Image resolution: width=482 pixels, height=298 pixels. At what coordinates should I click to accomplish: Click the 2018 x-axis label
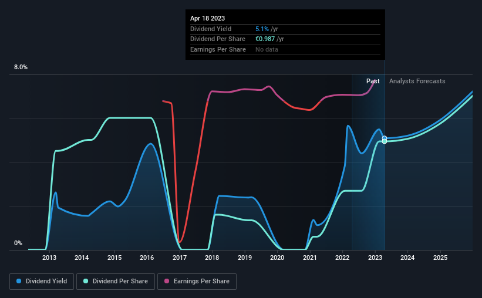coord(212,258)
